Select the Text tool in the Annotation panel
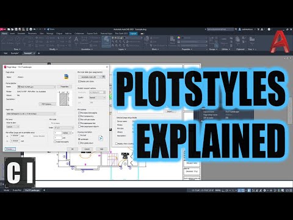The height and width of the screenshot is (220, 293). point(76,40)
